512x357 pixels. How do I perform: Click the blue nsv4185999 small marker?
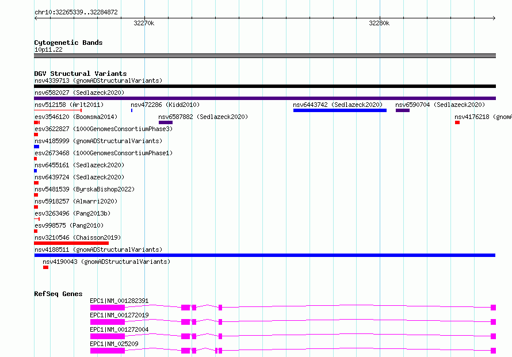tap(37, 147)
